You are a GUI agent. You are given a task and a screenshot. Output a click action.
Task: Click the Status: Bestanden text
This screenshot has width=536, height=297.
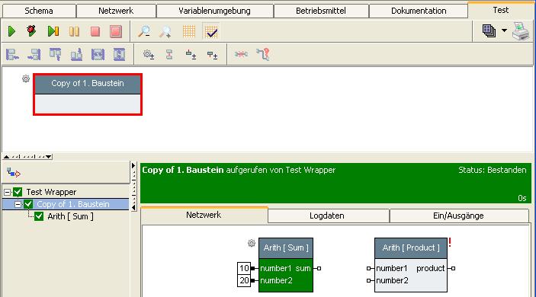pos(493,170)
